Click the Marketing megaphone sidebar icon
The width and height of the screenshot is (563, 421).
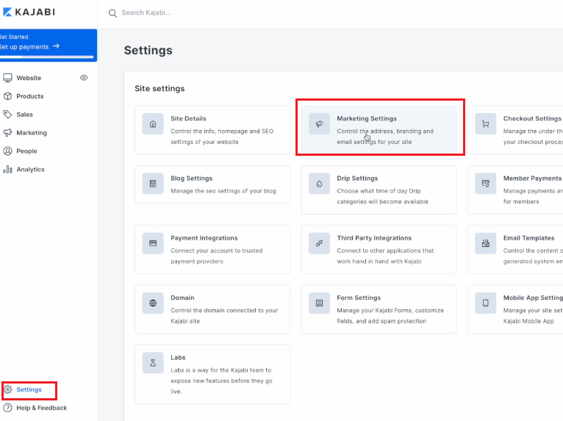[7, 133]
